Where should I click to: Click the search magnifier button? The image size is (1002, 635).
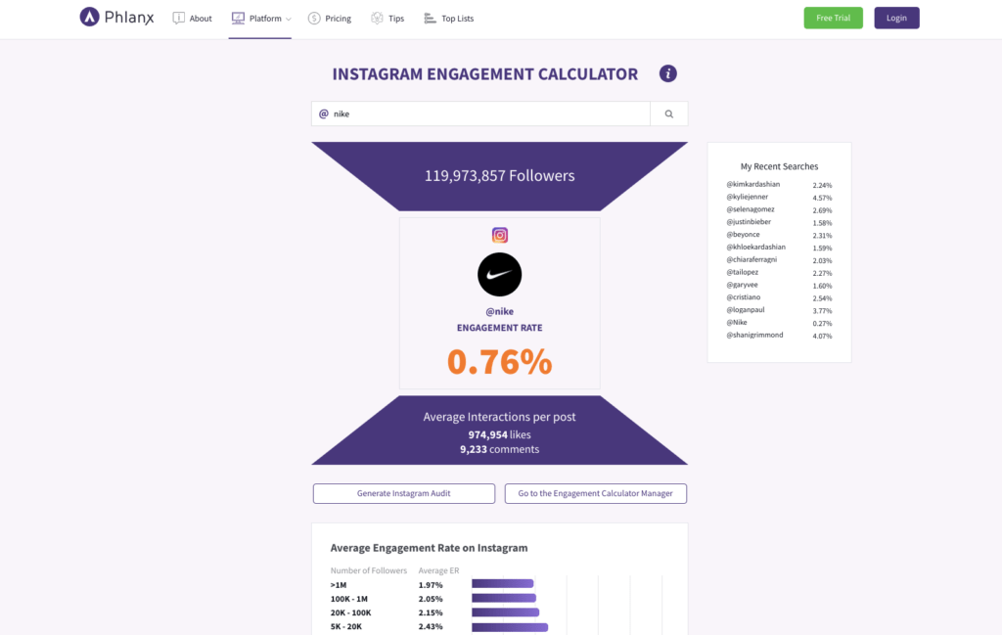click(x=669, y=113)
